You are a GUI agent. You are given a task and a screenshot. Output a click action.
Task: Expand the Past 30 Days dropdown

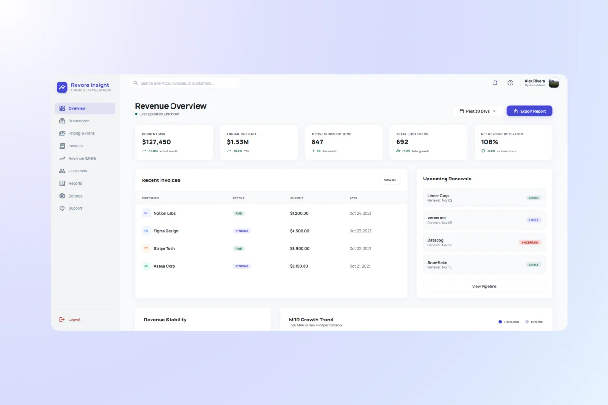[x=478, y=111]
